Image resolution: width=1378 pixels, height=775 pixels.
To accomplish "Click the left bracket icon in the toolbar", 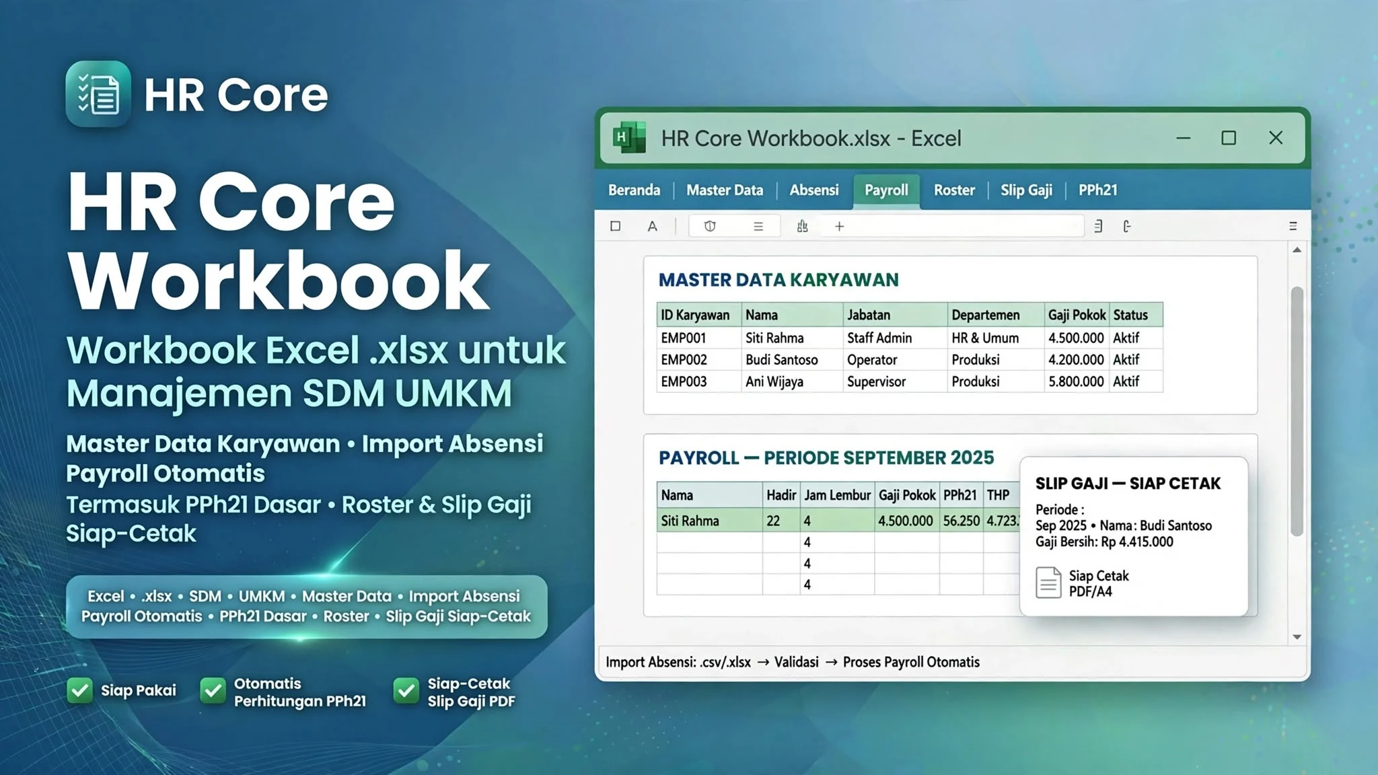I will click(x=1127, y=226).
